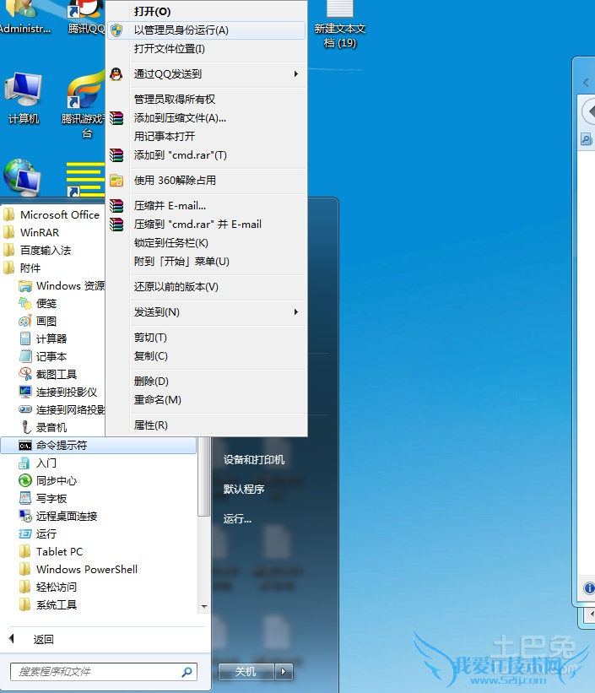Click WinRAR icon next to 压缩到 "cmd.rar" 并 E-mail
Viewport: 595px width, 693px height.
116,225
